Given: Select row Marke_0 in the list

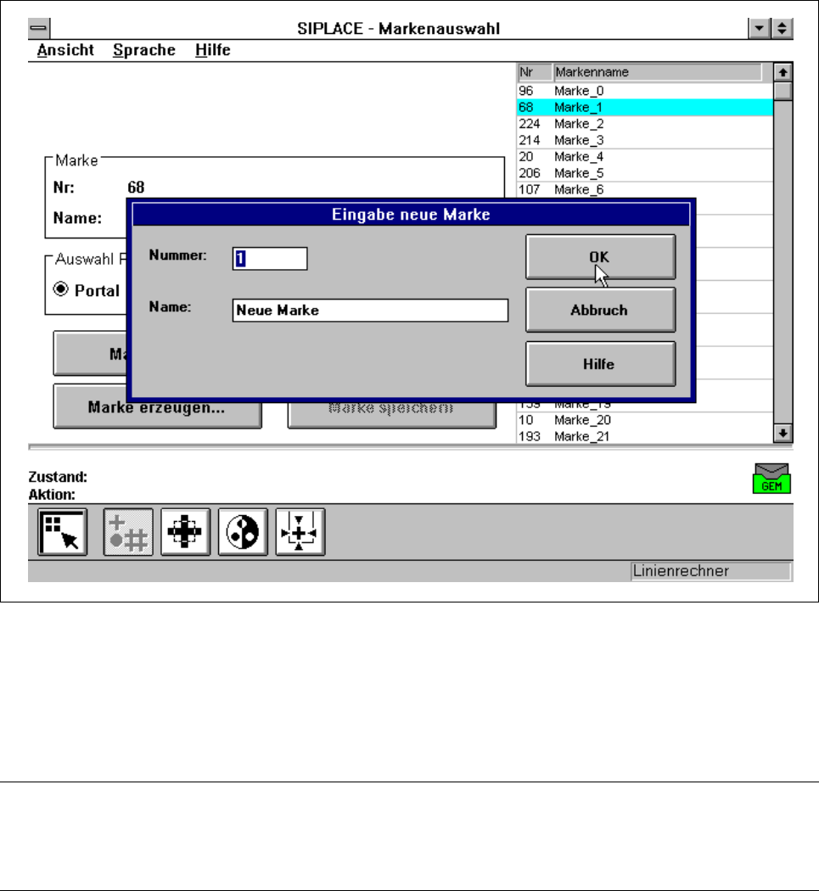Looking at the screenshot, I should pyautogui.click(x=644, y=91).
